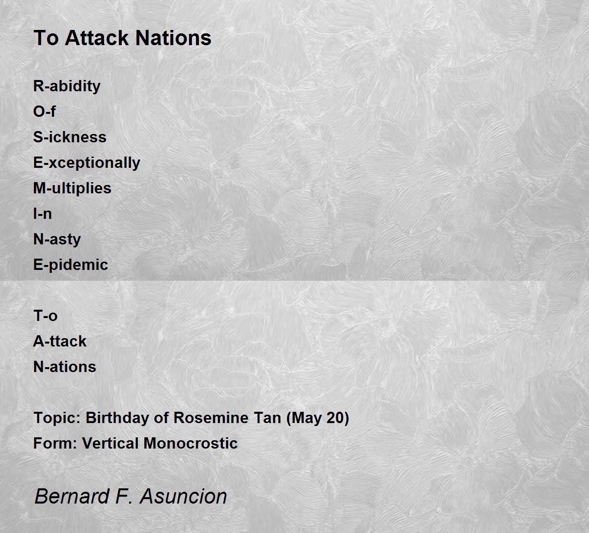Click the line M-ultiplies
Screen dimensions: 589x533
pyautogui.click(x=72, y=188)
